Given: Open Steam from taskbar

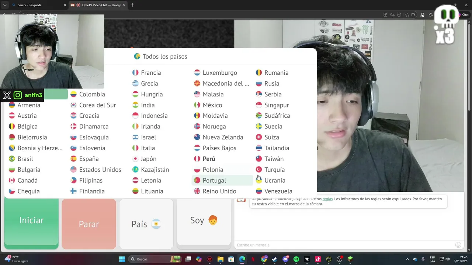Looking at the screenshot, I should point(274,259).
